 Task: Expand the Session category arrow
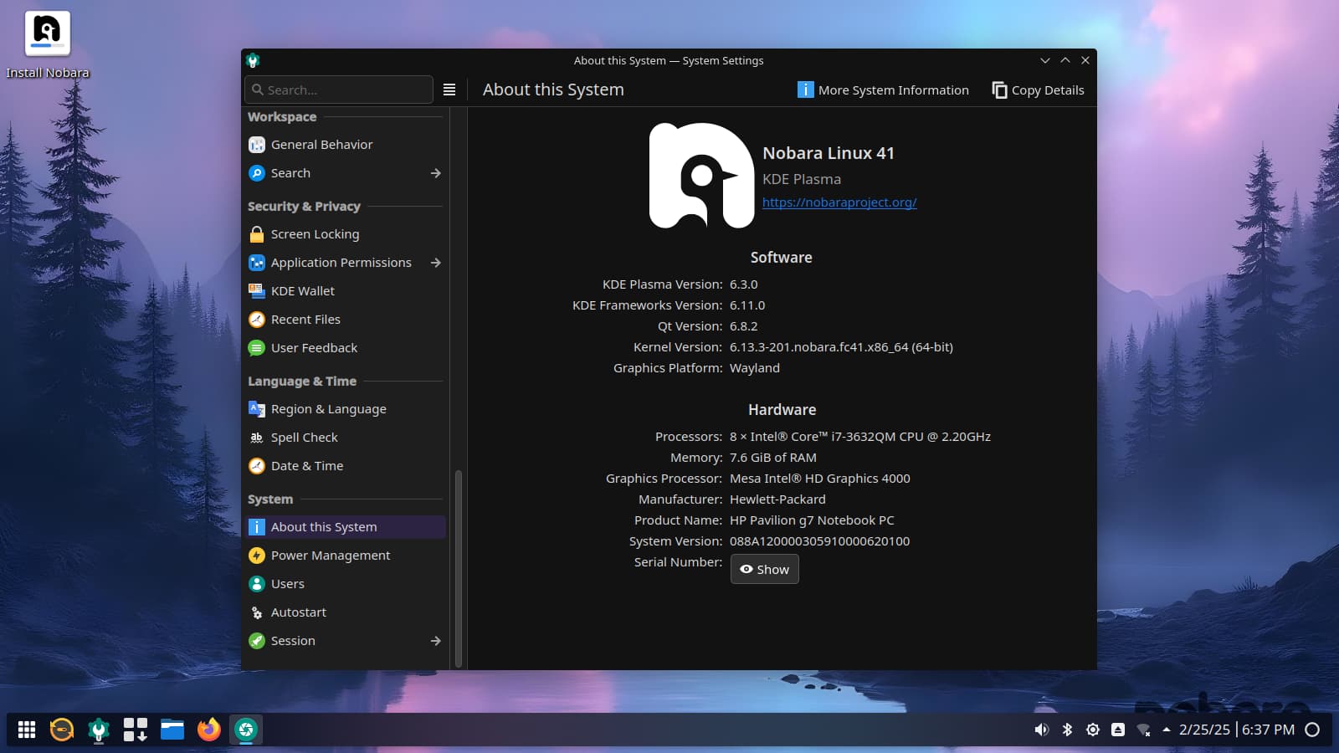[x=435, y=641]
